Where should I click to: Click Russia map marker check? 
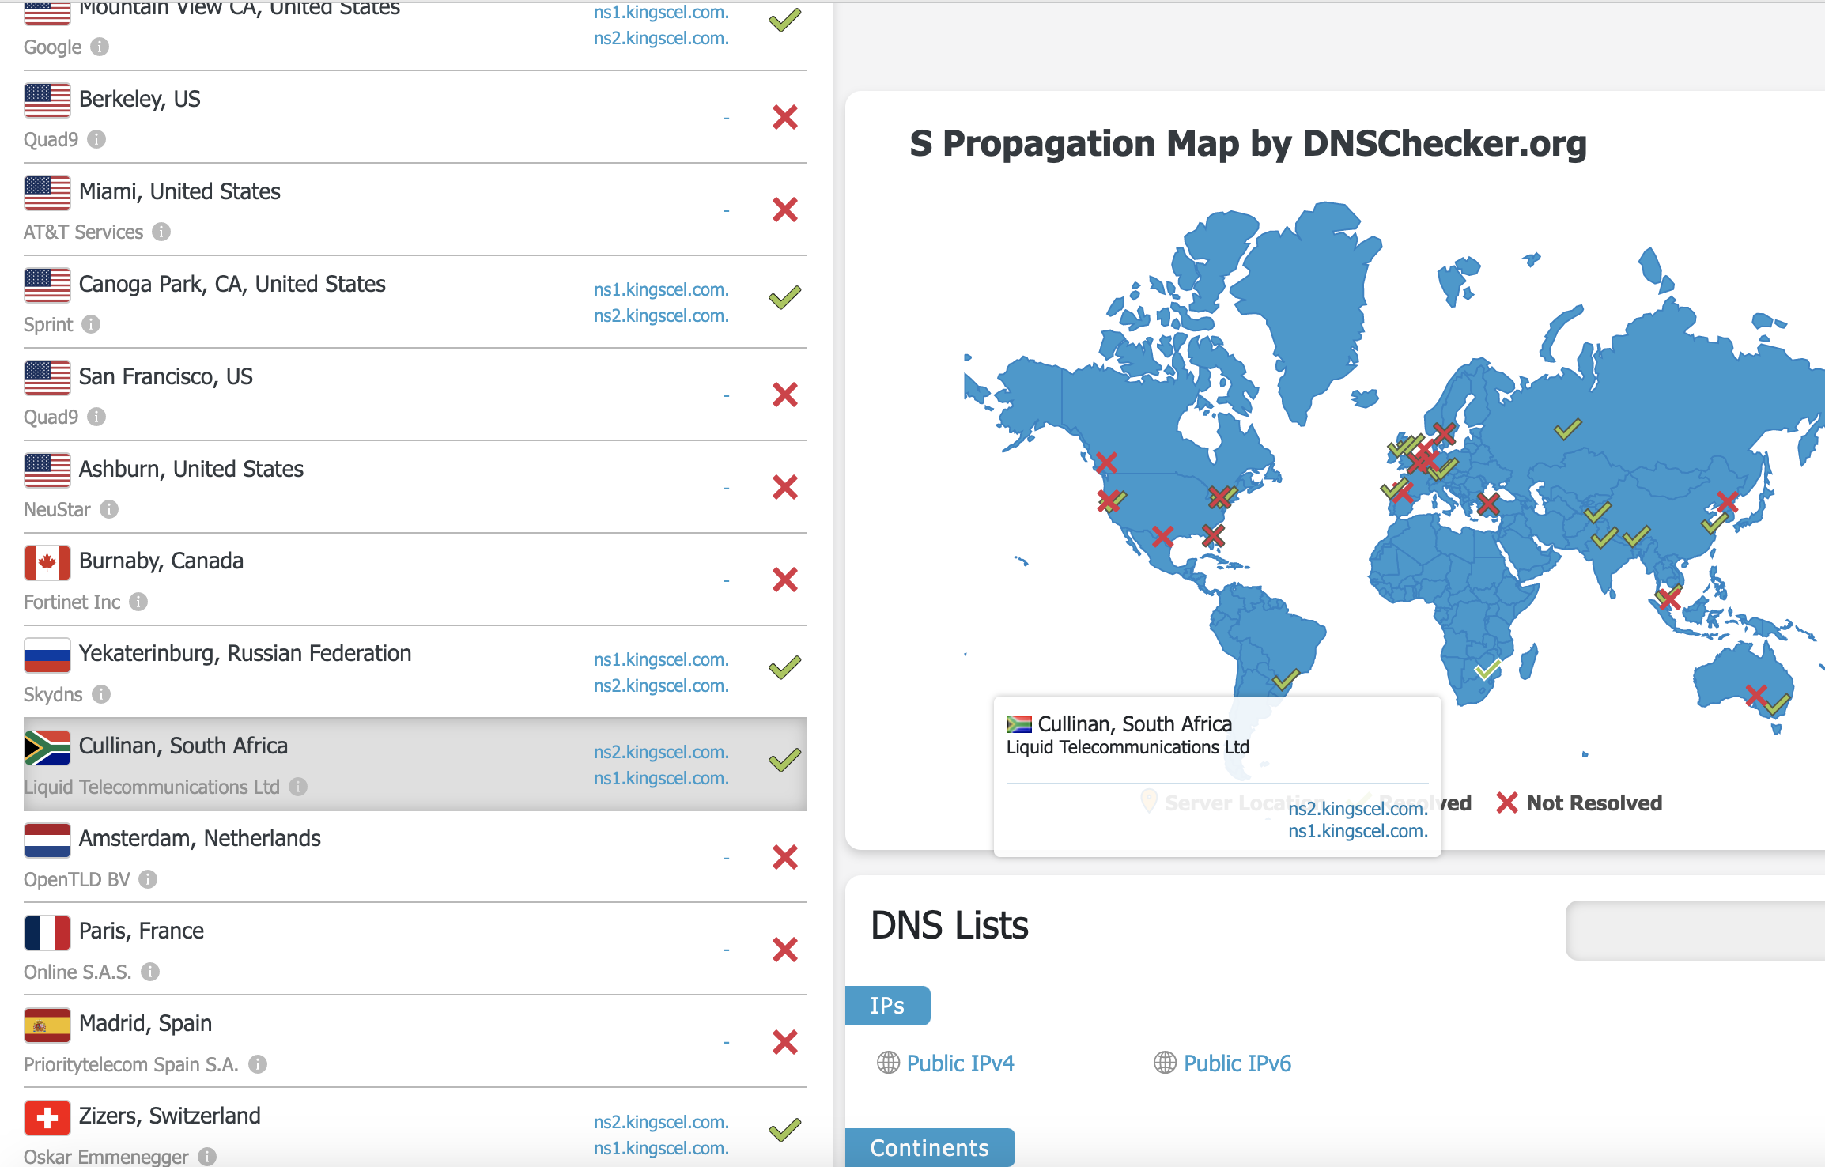[x=1567, y=429]
